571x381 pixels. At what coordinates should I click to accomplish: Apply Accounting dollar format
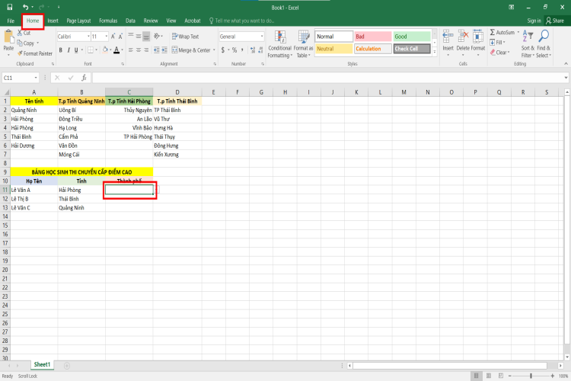223,50
